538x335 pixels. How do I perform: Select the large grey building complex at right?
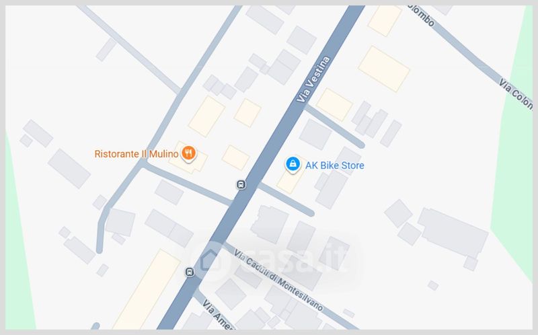point(452,233)
